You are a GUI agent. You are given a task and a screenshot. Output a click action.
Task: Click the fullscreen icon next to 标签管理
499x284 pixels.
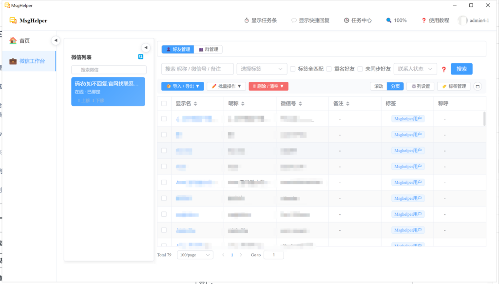click(478, 86)
